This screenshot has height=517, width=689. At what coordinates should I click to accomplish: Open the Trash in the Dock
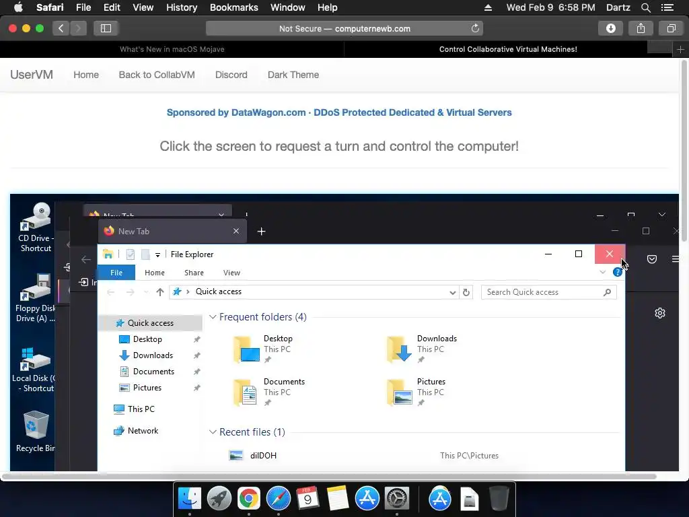499,499
